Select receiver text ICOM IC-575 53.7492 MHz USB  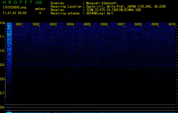point(113,10)
